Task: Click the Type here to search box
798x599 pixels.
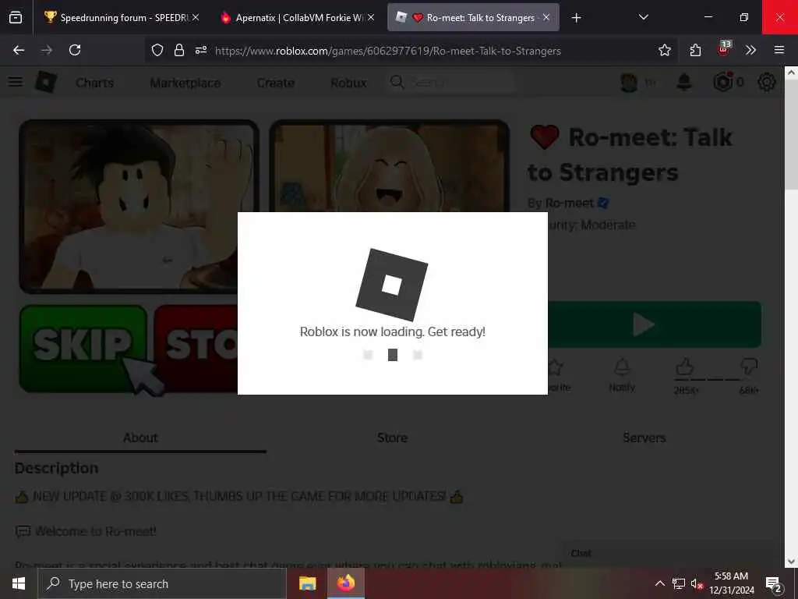Action: coord(162,583)
